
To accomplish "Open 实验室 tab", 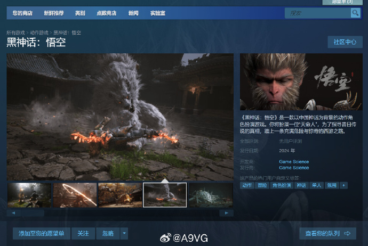I will coord(158,13).
